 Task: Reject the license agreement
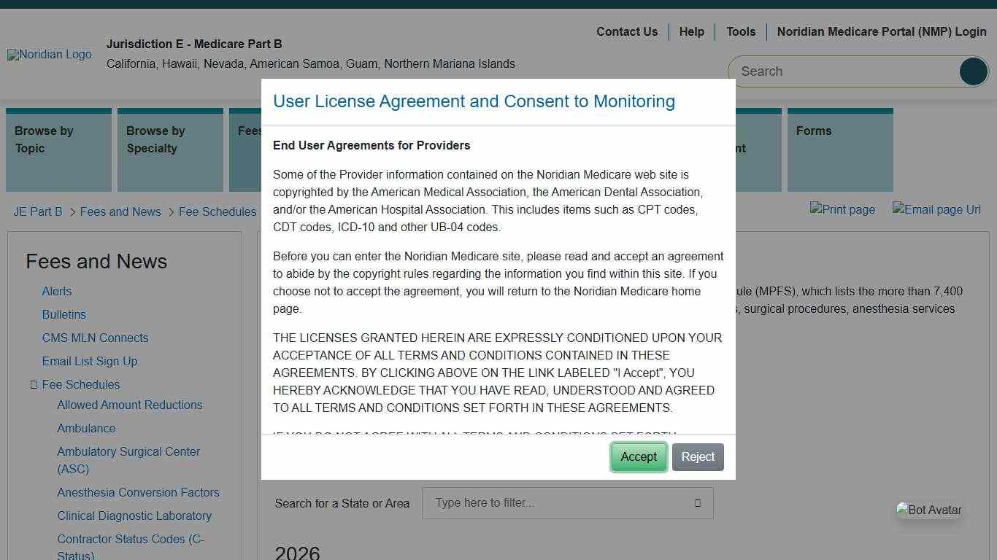pos(698,457)
